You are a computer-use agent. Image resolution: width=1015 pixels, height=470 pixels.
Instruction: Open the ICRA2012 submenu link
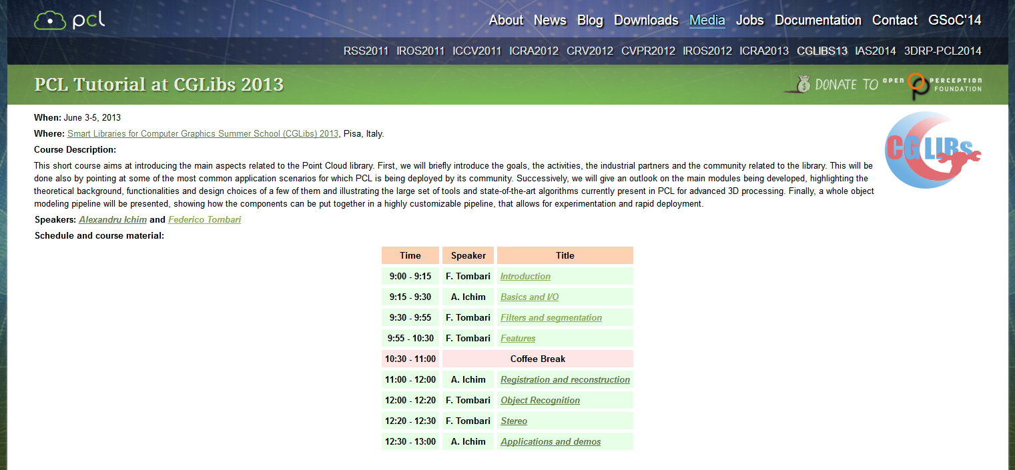coord(534,51)
